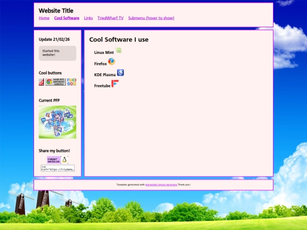The height and width of the screenshot is (230, 307).
Task: Click the 'Cool buttons' heading
Action: [50, 73]
